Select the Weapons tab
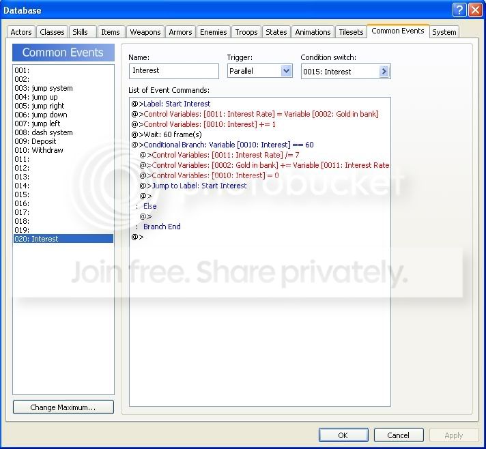Screen dimensions: 486x449 [x=145, y=32]
